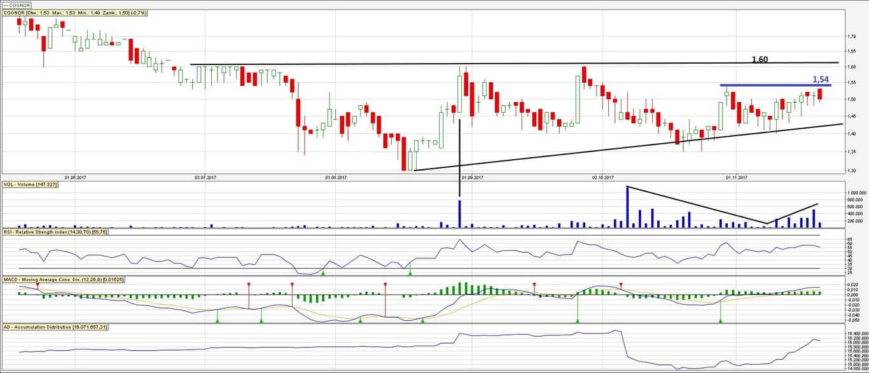This screenshot has width=869, height=373.
Task: Select the AD Accumulation Distribution label
Action: click(55, 327)
